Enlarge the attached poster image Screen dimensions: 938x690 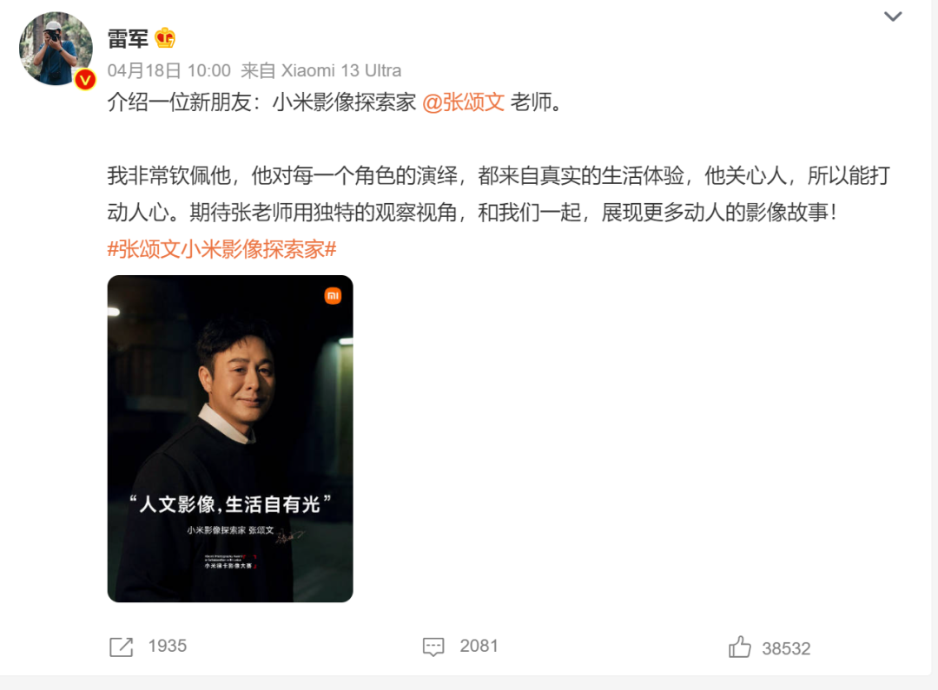230,438
